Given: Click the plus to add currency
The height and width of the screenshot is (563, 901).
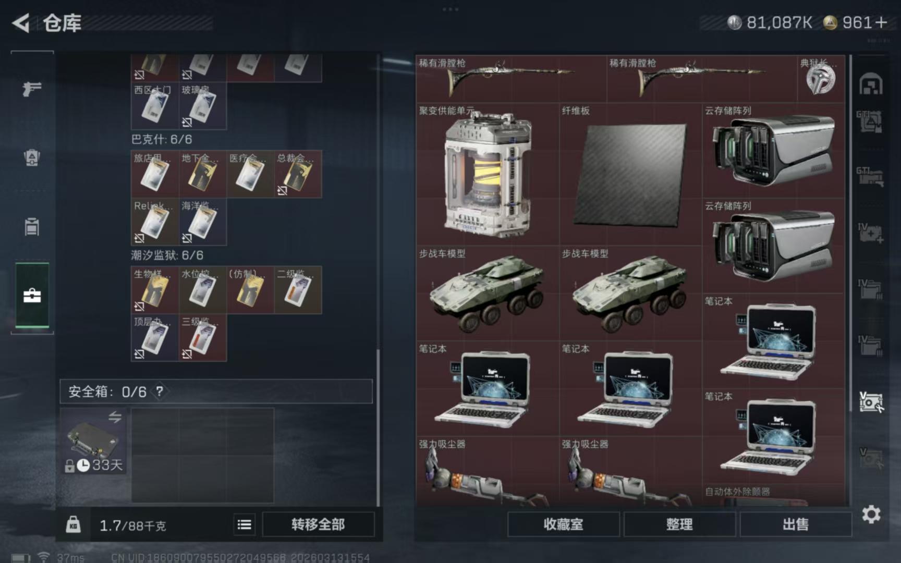Looking at the screenshot, I should [881, 22].
